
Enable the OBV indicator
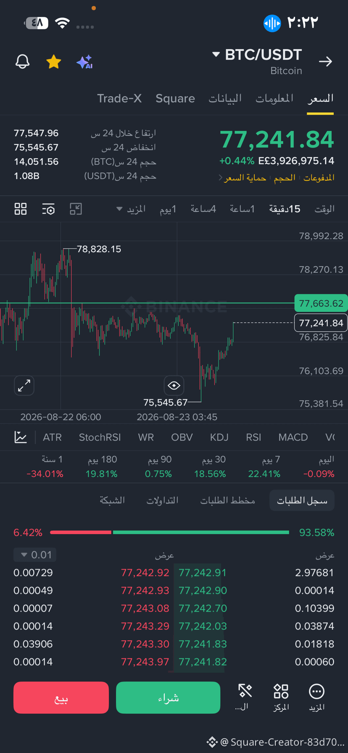[182, 437]
